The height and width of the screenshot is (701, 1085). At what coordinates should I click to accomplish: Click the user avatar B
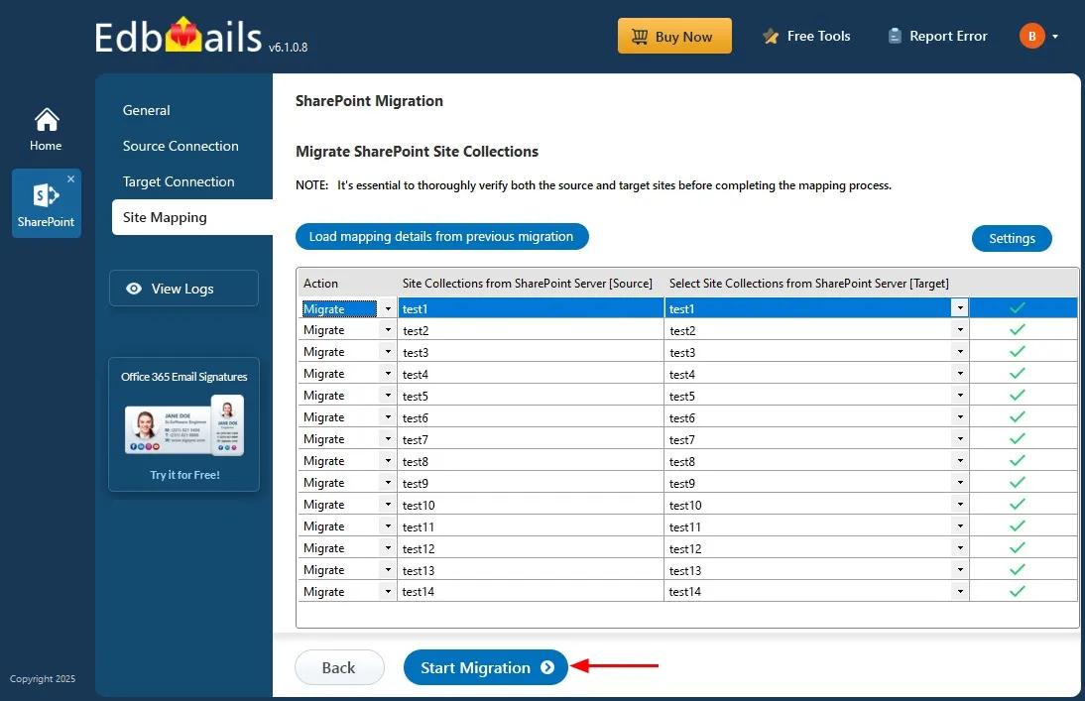[1031, 36]
